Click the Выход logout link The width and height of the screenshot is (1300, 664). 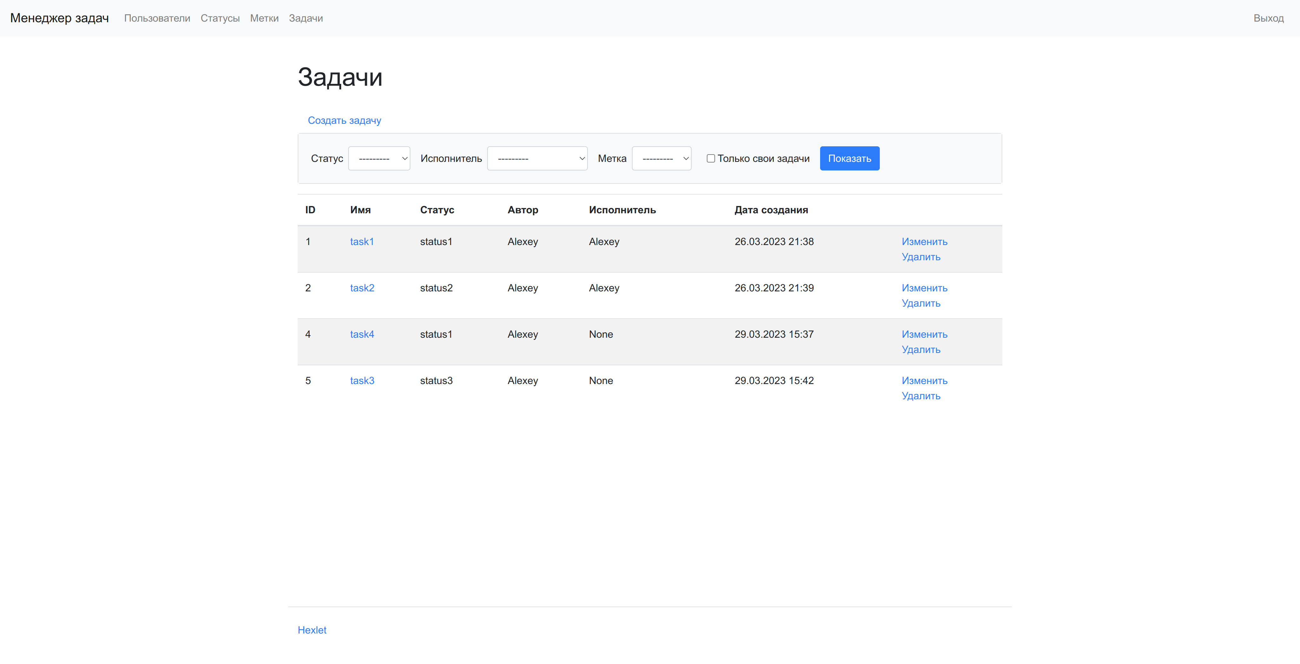pyautogui.click(x=1268, y=18)
